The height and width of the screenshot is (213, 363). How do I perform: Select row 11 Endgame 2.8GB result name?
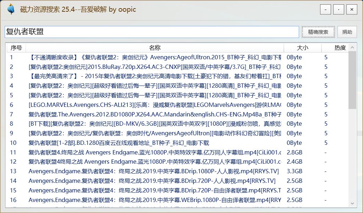click(x=155, y=152)
